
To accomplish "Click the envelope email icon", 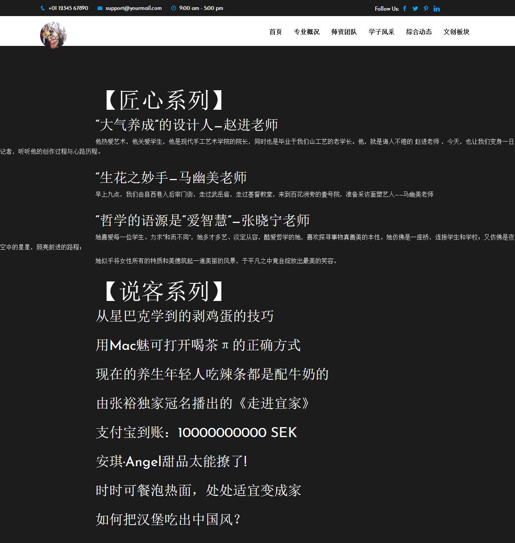I will coord(100,8).
